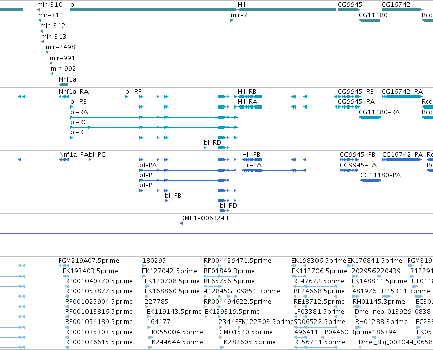Image resolution: width=433 pixels, height=350 pixels.
Task: Click the mir-311 gene feature
Action: click(40, 20)
